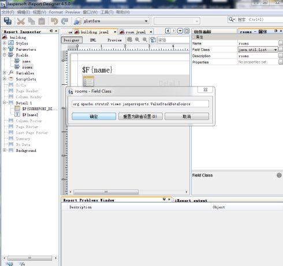Click the zoom in magnifier icon
The height and width of the screenshot is (266, 283).
click(x=137, y=40)
